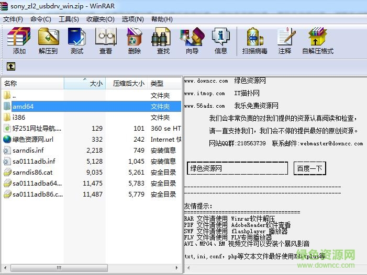Viewport: 367px width, 275px height.
Task: Go up one folder level button
Action: coord(10,66)
